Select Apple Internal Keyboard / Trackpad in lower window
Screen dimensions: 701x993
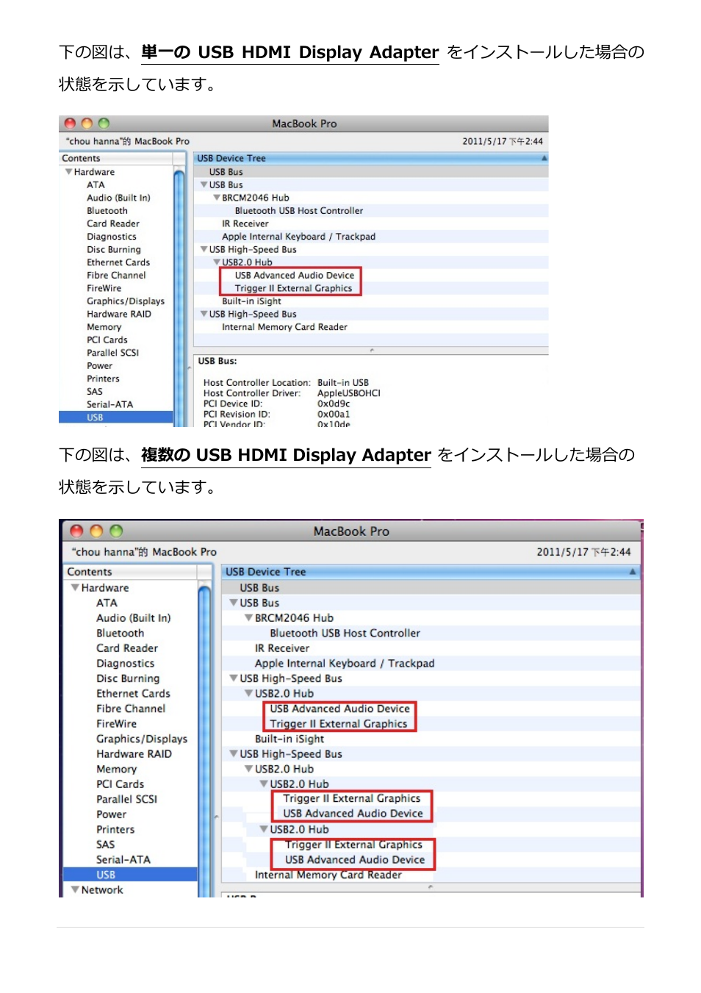pos(345,664)
